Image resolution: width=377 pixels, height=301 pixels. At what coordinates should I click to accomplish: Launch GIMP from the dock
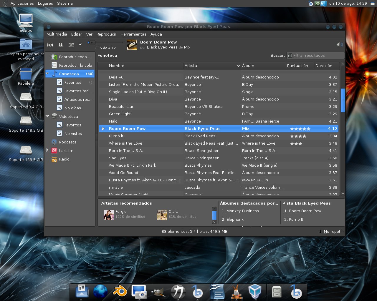158,292
